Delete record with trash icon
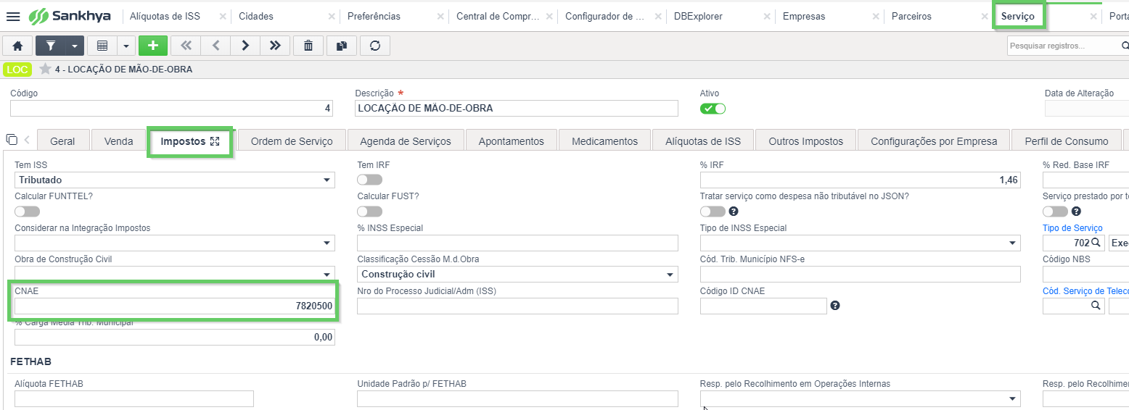1129x410 pixels. pos(308,46)
